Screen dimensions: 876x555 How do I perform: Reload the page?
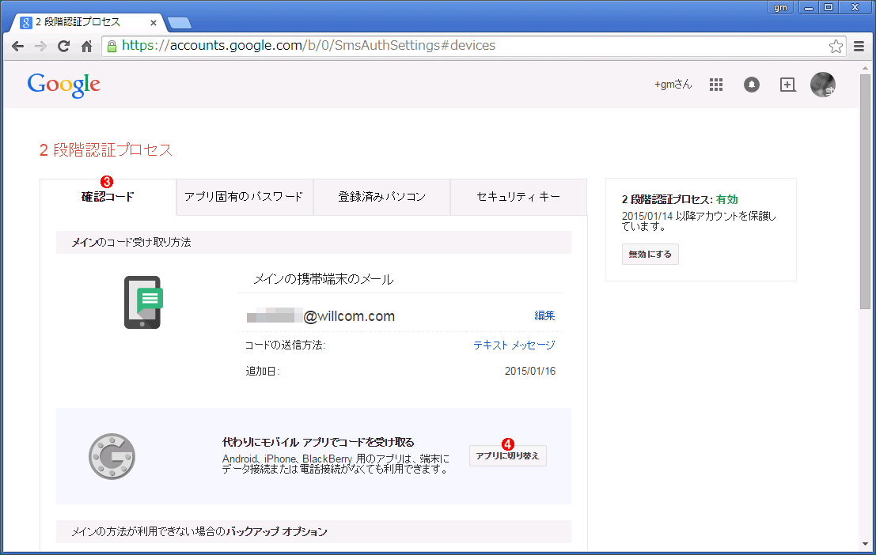pos(64,46)
